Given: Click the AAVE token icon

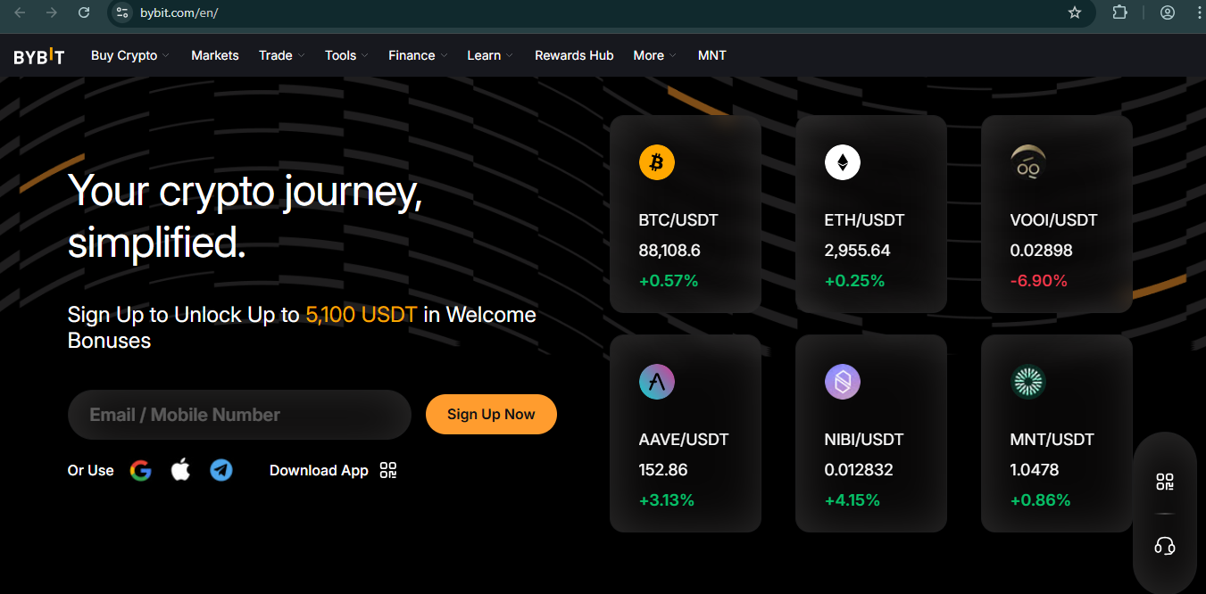Looking at the screenshot, I should 657,383.
